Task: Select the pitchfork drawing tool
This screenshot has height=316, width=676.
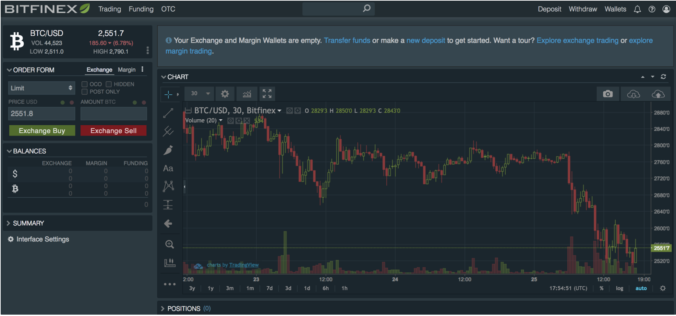Action: [168, 131]
